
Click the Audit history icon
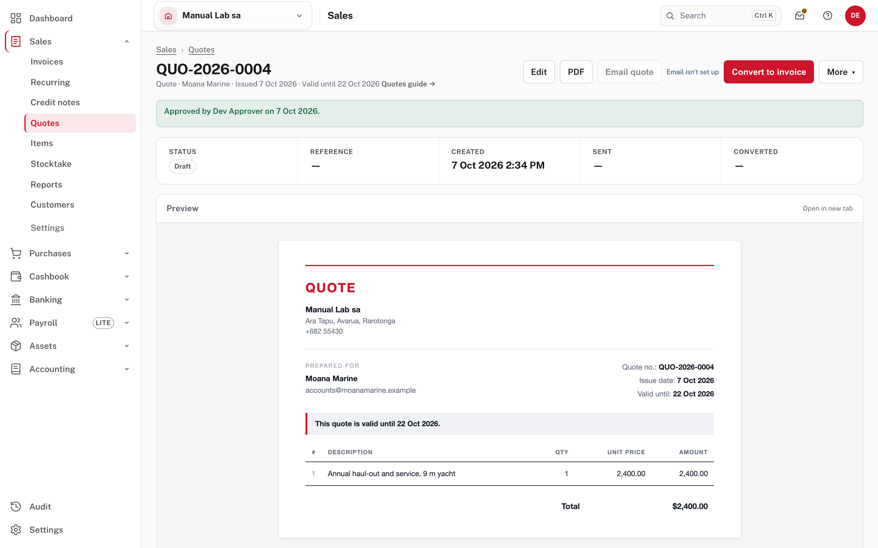pyautogui.click(x=16, y=506)
